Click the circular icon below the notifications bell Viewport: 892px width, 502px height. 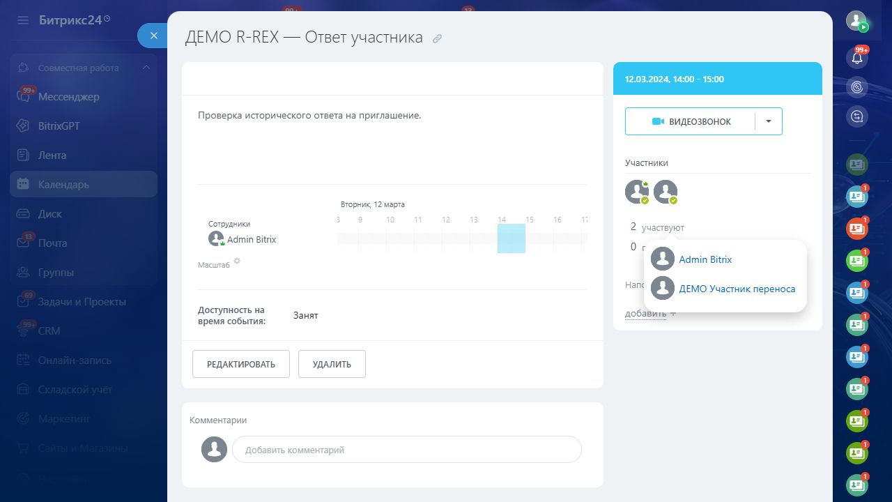pyautogui.click(x=857, y=87)
